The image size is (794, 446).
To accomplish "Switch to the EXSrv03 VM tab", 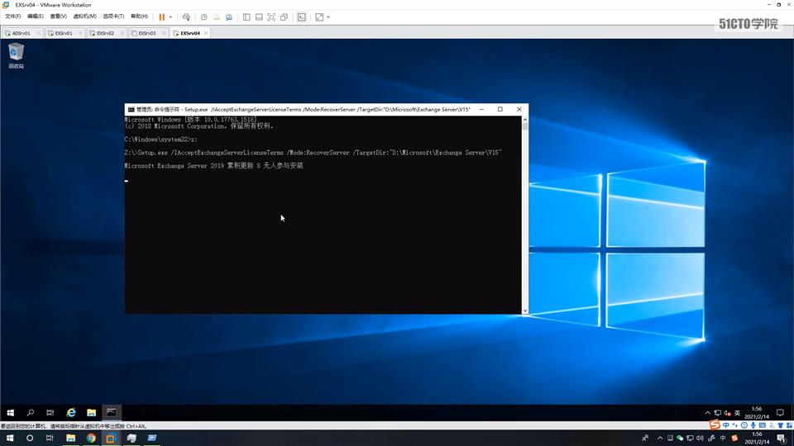I will tap(147, 33).
